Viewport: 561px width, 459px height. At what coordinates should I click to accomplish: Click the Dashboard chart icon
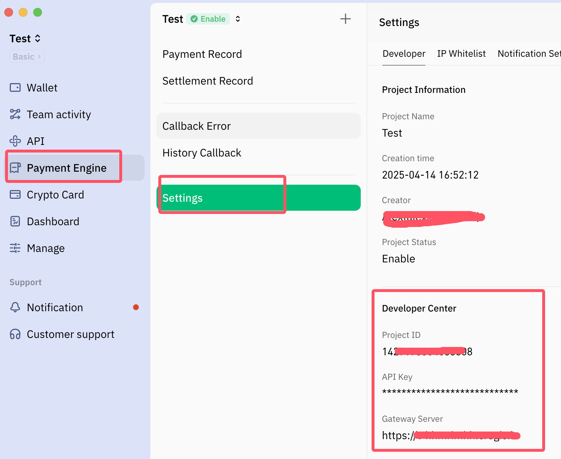click(15, 221)
